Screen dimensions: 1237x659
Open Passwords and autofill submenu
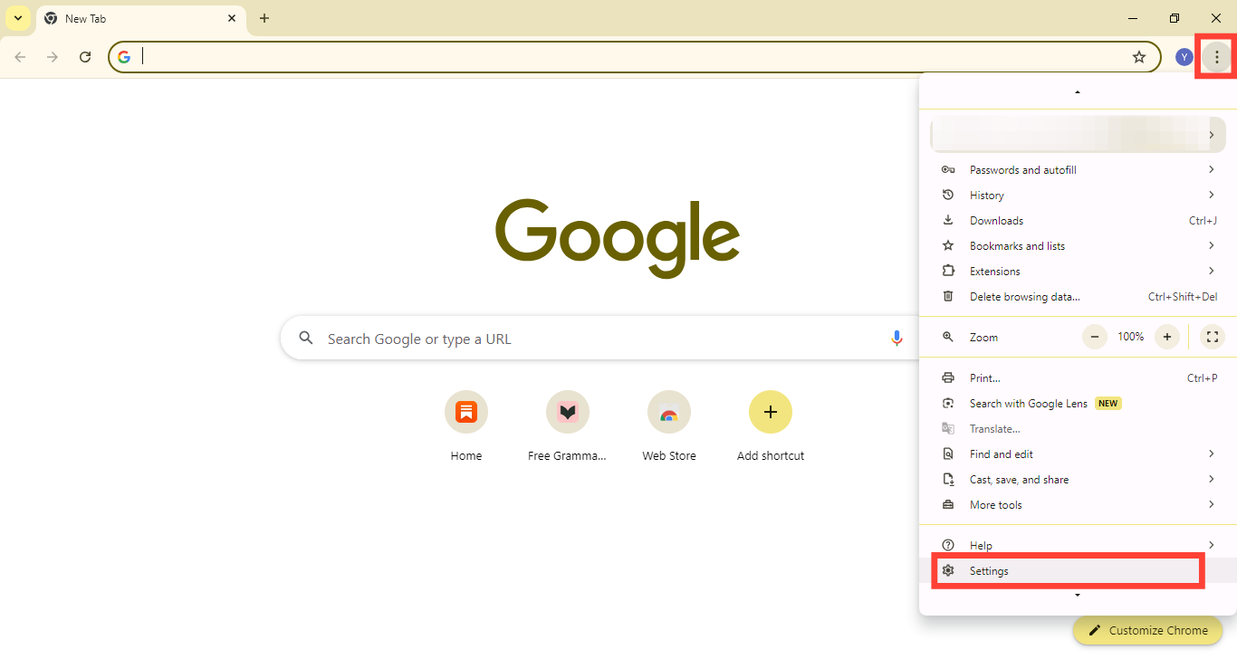(1078, 170)
